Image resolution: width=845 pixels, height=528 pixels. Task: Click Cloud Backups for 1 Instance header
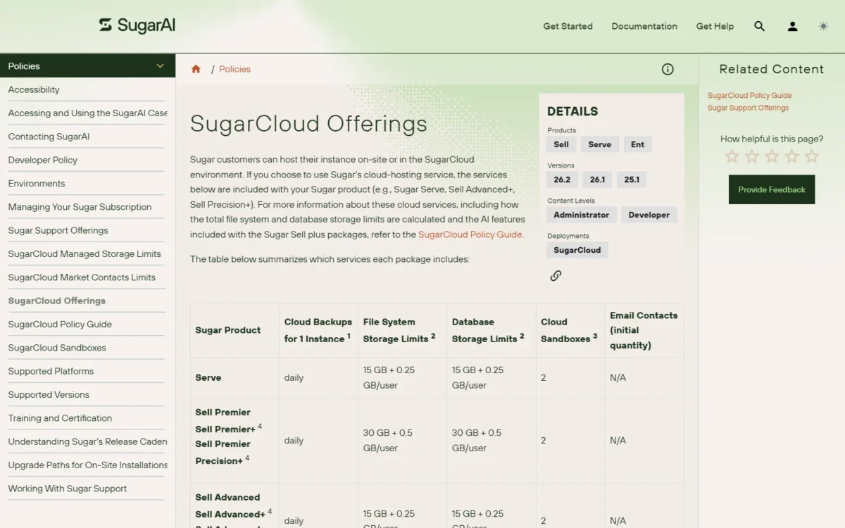[x=318, y=330]
